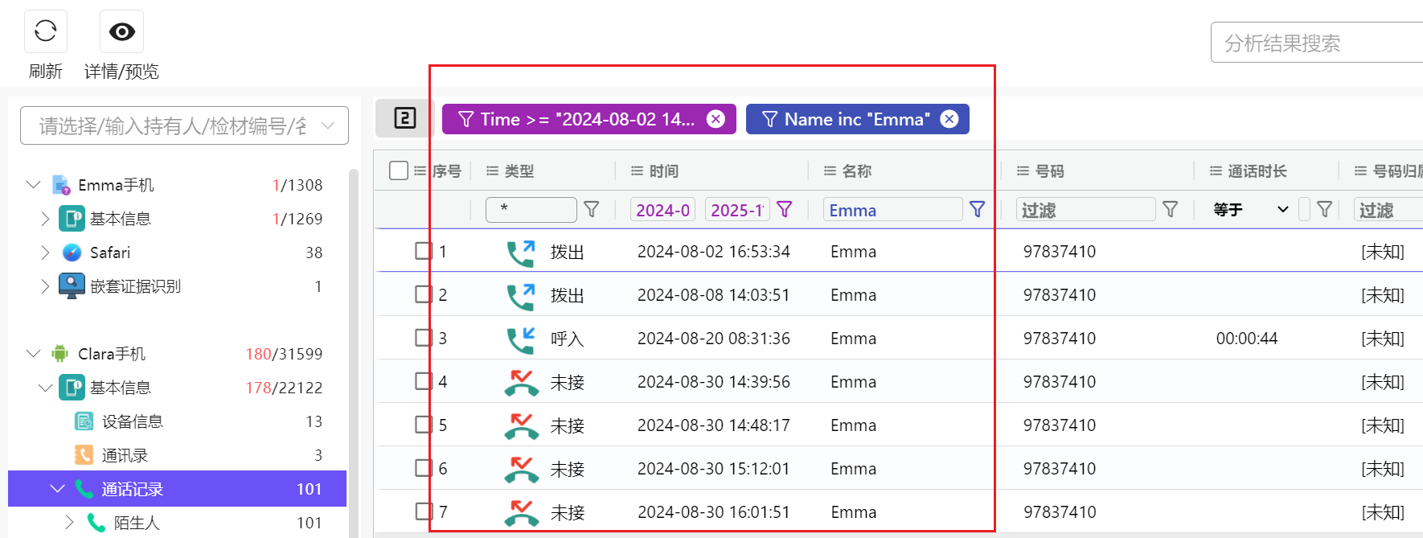This screenshot has width=1423, height=538.
Task: Collapse the Emma手机 tree node
Action: click(33, 185)
